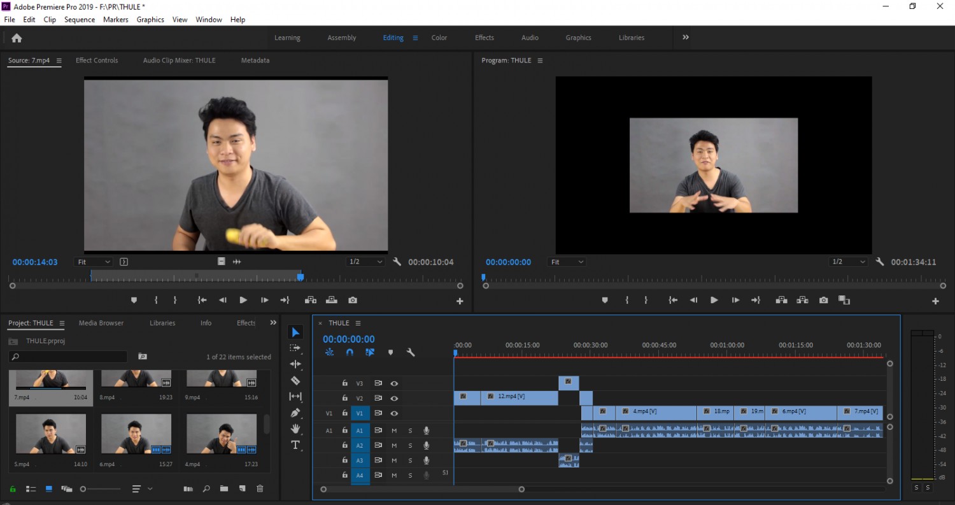This screenshot has height=505, width=955.
Task: Toggle V2 track output eye icon
Action: [394, 399]
